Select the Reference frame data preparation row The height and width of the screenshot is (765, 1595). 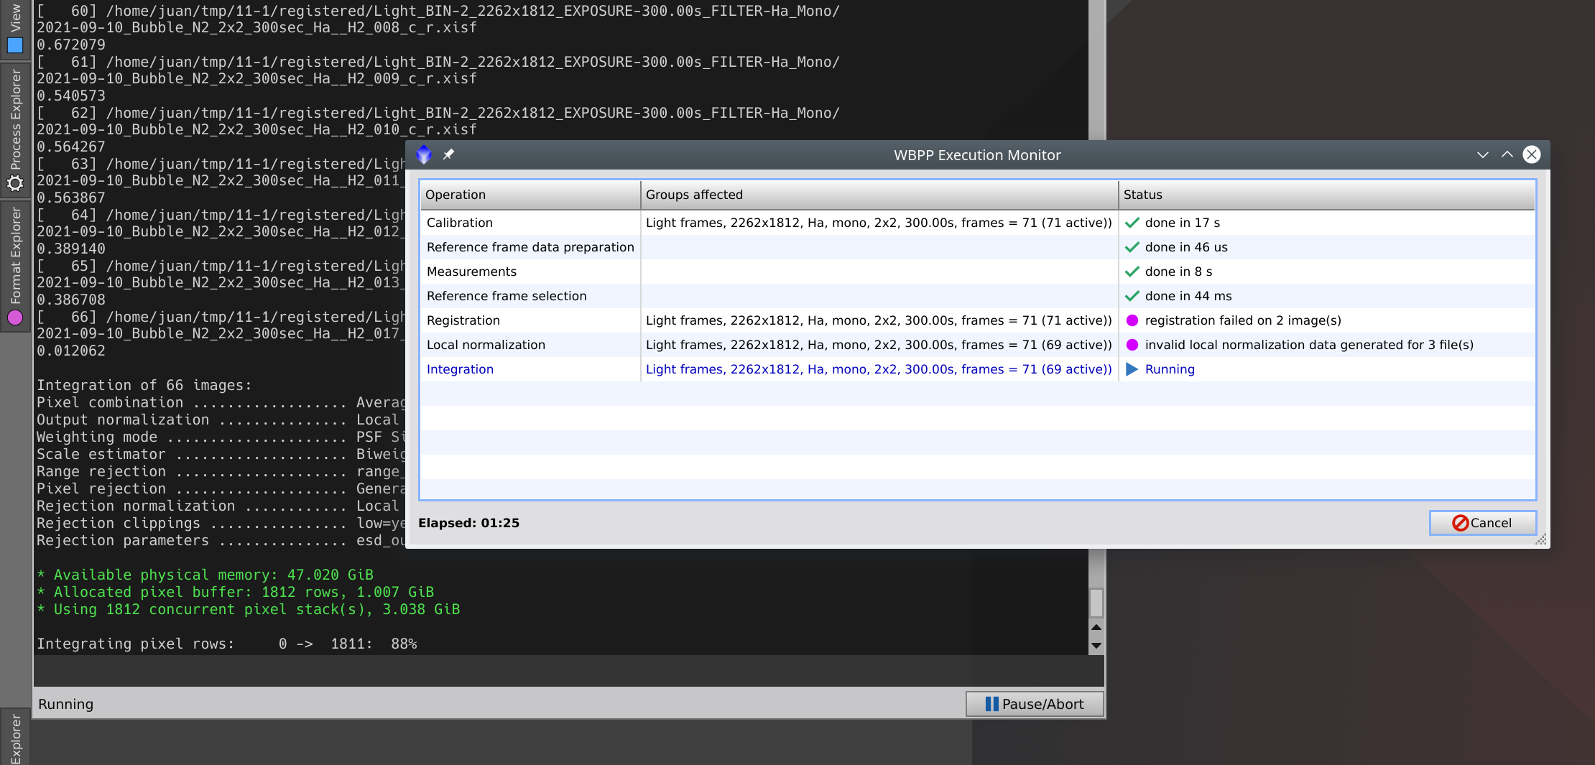[x=978, y=247]
